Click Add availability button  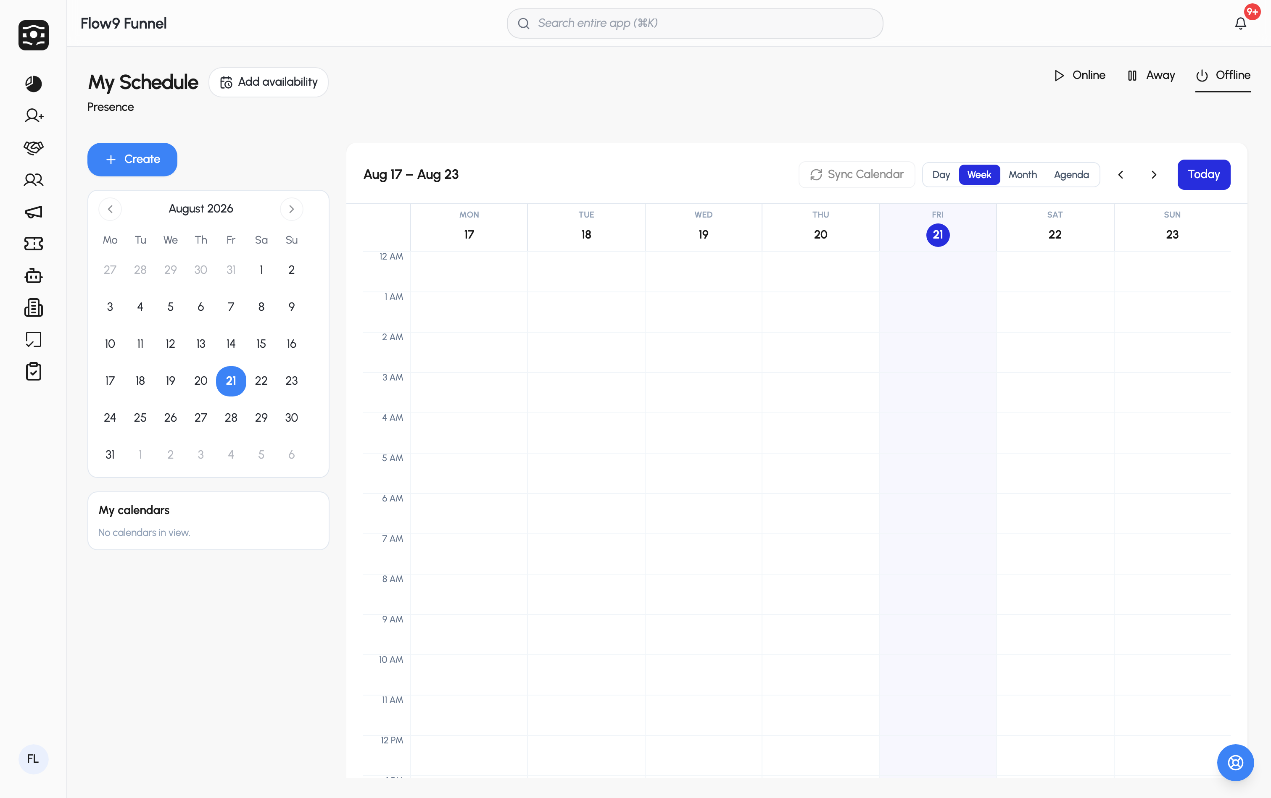point(268,82)
